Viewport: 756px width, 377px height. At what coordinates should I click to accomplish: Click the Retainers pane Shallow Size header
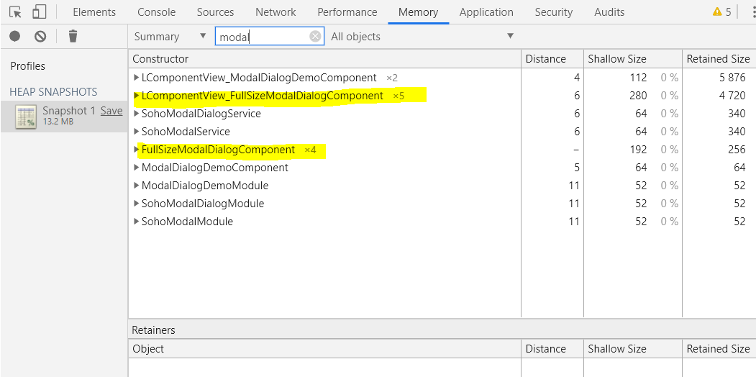pyautogui.click(x=633, y=349)
